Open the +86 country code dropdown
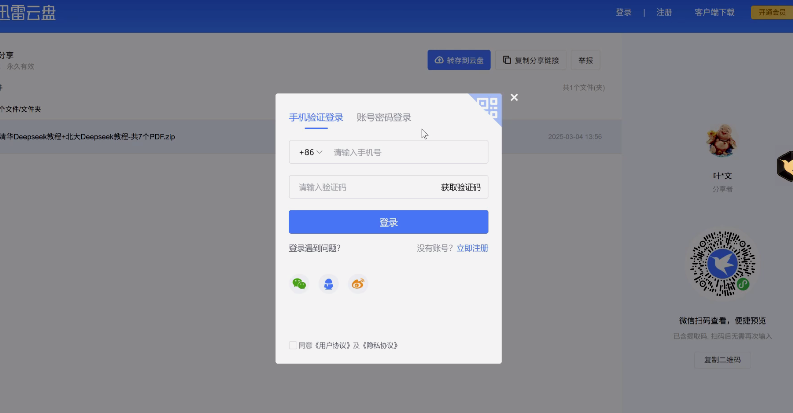This screenshot has height=413, width=793. pos(311,152)
